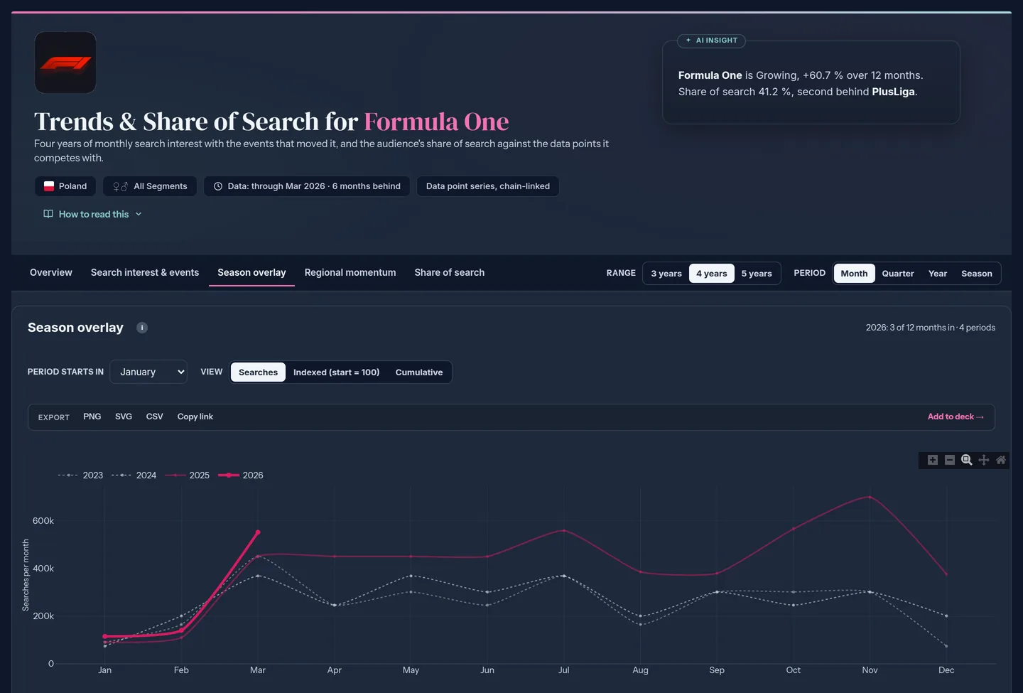Go to Regional momentum tab
The height and width of the screenshot is (693, 1023).
pyautogui.click(x=350, y=272)
